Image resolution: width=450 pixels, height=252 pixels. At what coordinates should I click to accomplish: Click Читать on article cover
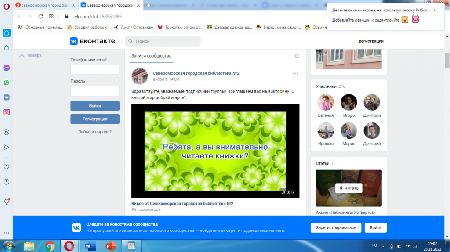(x=348, y=188)
